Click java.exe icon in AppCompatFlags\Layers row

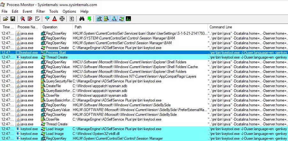tap(18, 76)
